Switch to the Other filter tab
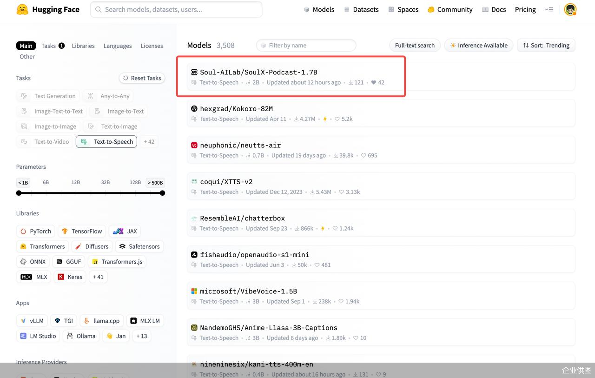 pos(27,57)
